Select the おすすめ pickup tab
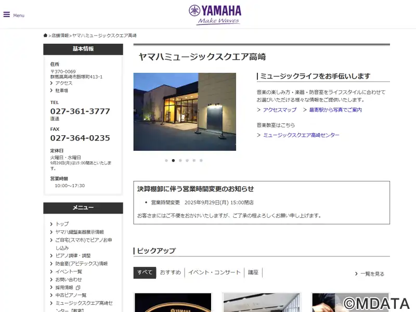The image size is (416, 312). point(171,272)
